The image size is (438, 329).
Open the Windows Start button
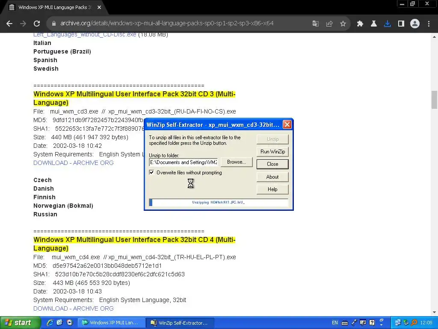pos(20,323)
